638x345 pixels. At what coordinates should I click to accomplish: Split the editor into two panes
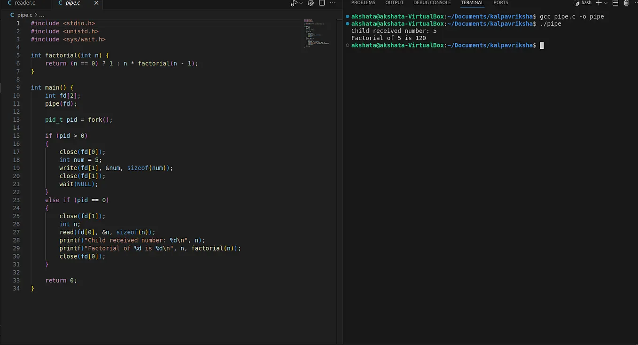(x=321, y=3)
